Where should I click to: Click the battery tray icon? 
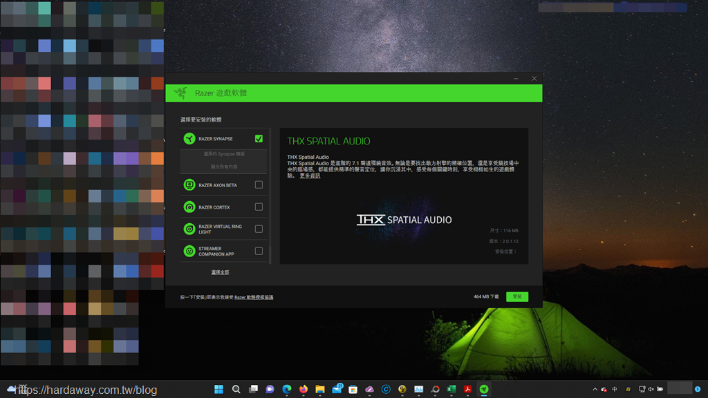660,389
